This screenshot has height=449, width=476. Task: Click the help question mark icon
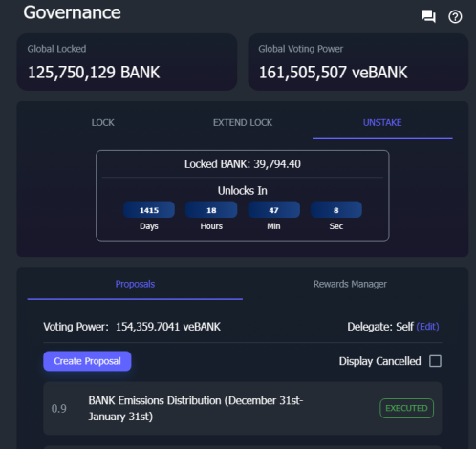pos(455,16)
